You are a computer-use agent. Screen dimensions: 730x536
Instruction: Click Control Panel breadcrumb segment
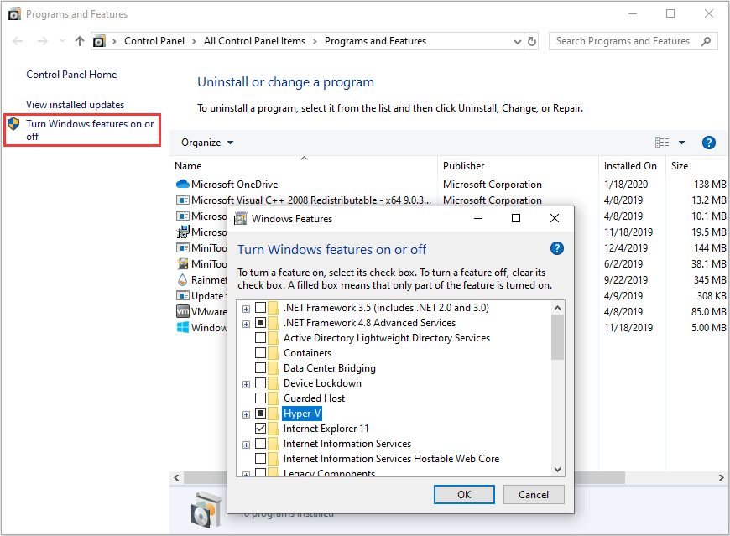pos(154,41)
